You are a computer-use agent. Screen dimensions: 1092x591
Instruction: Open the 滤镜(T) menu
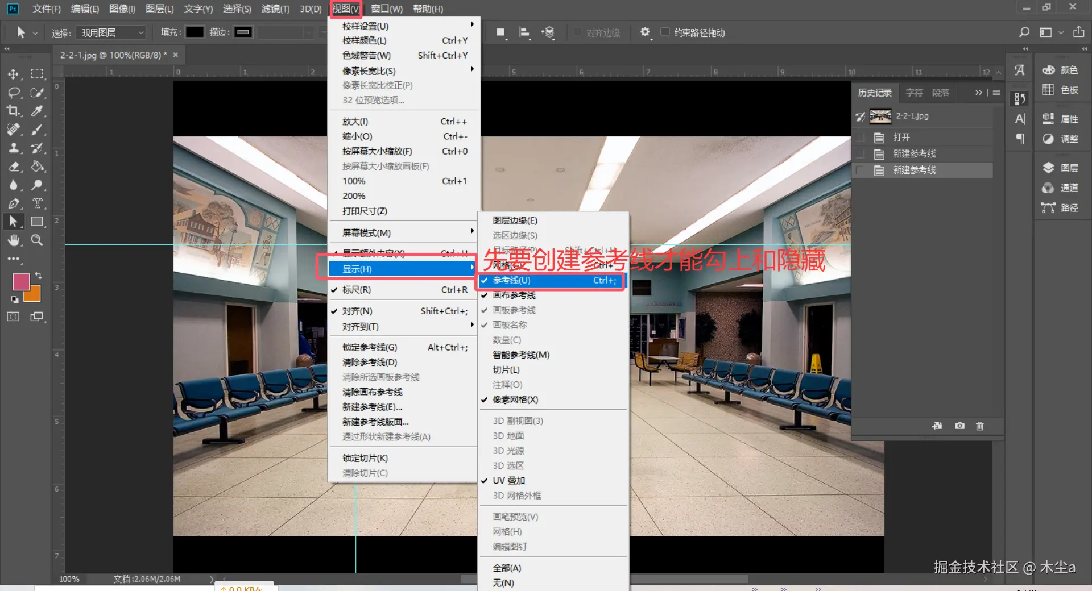(x=275, y=9)
